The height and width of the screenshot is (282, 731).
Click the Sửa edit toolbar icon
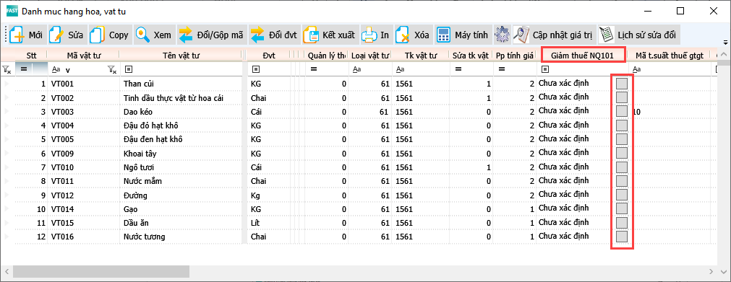tap(56, 35)
